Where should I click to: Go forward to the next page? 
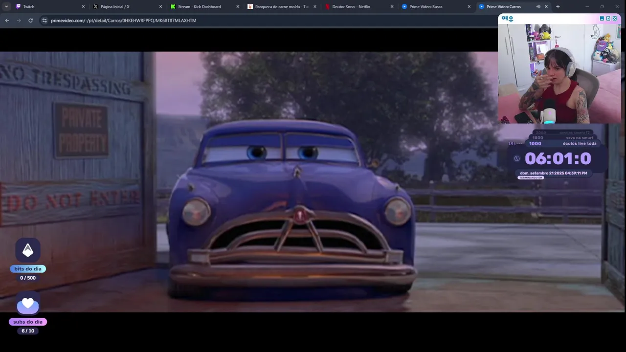point(19,21)
